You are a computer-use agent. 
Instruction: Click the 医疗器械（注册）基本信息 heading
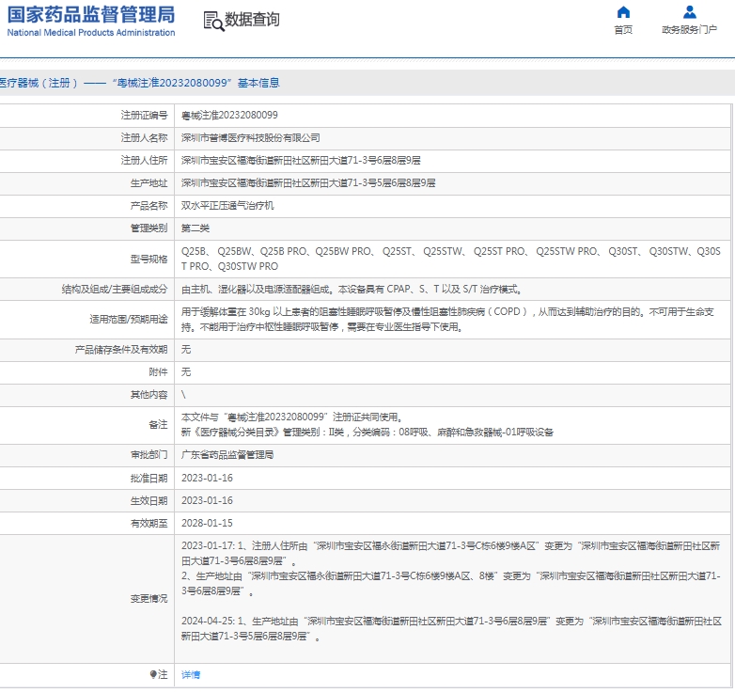pyautogui.click(x=140, y=83)
